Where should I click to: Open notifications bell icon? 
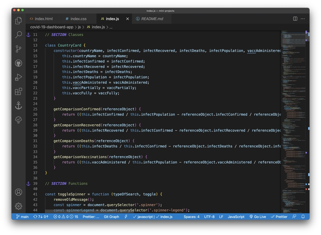(303, 217)
